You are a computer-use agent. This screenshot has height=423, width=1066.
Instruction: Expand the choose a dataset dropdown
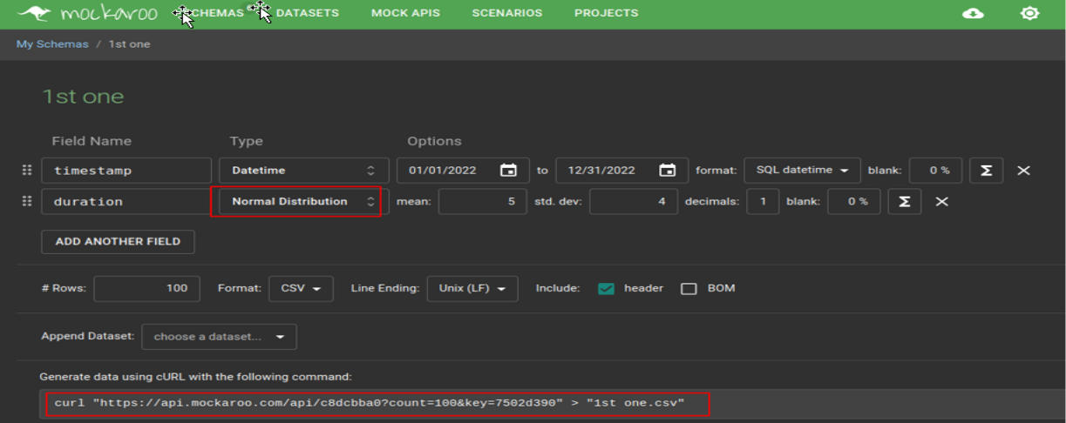pyautogui.click(x=219, y=337)
